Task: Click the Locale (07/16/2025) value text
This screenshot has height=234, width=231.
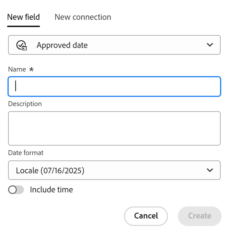Action: coord(50,170)
